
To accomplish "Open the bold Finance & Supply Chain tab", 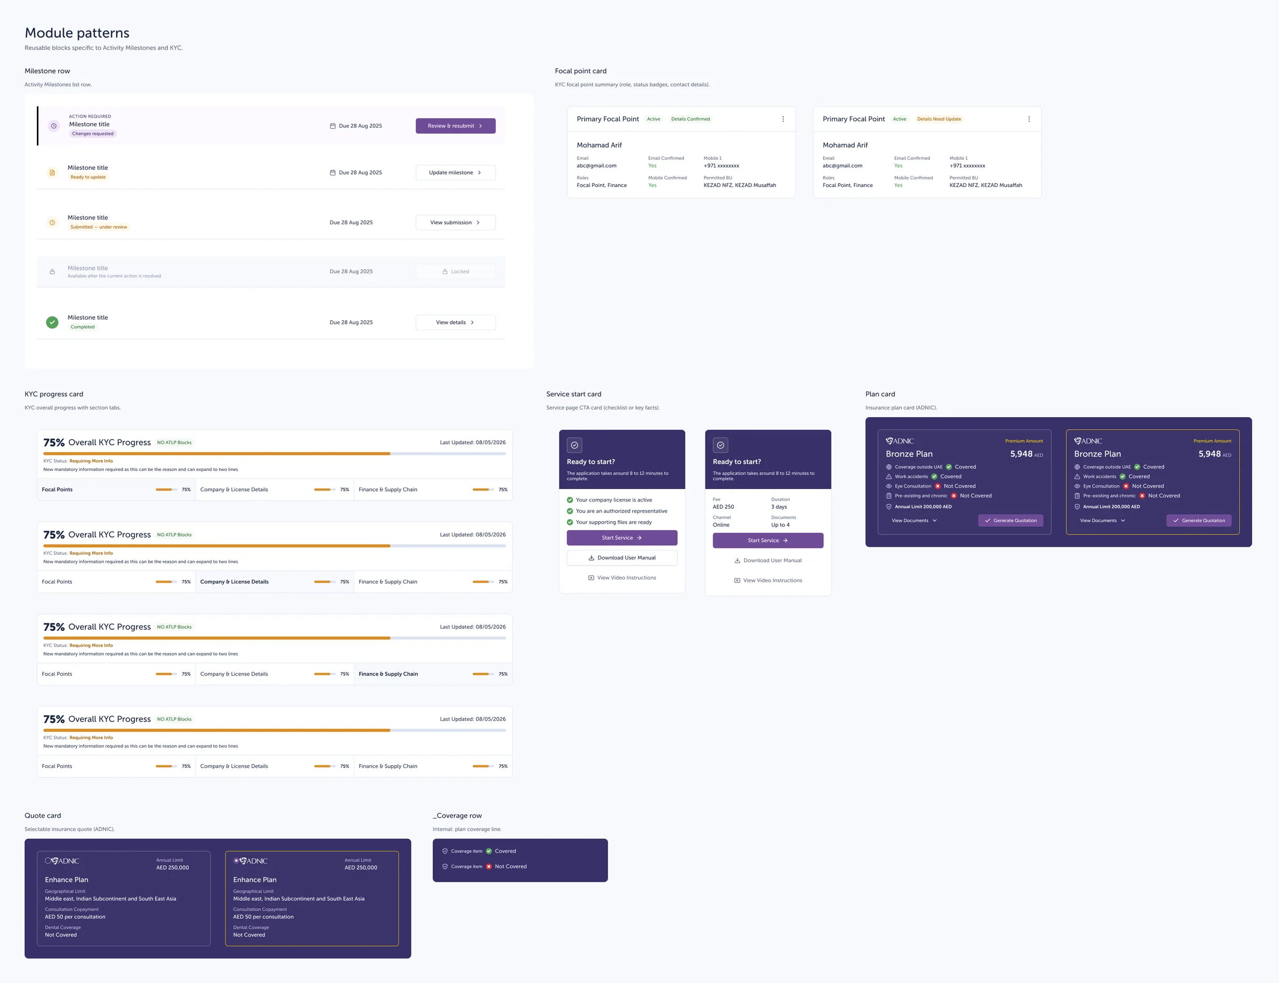I will click(433, 674).
